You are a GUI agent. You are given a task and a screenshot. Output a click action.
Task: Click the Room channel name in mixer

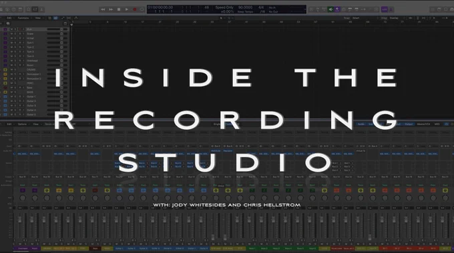click(35, 248)
